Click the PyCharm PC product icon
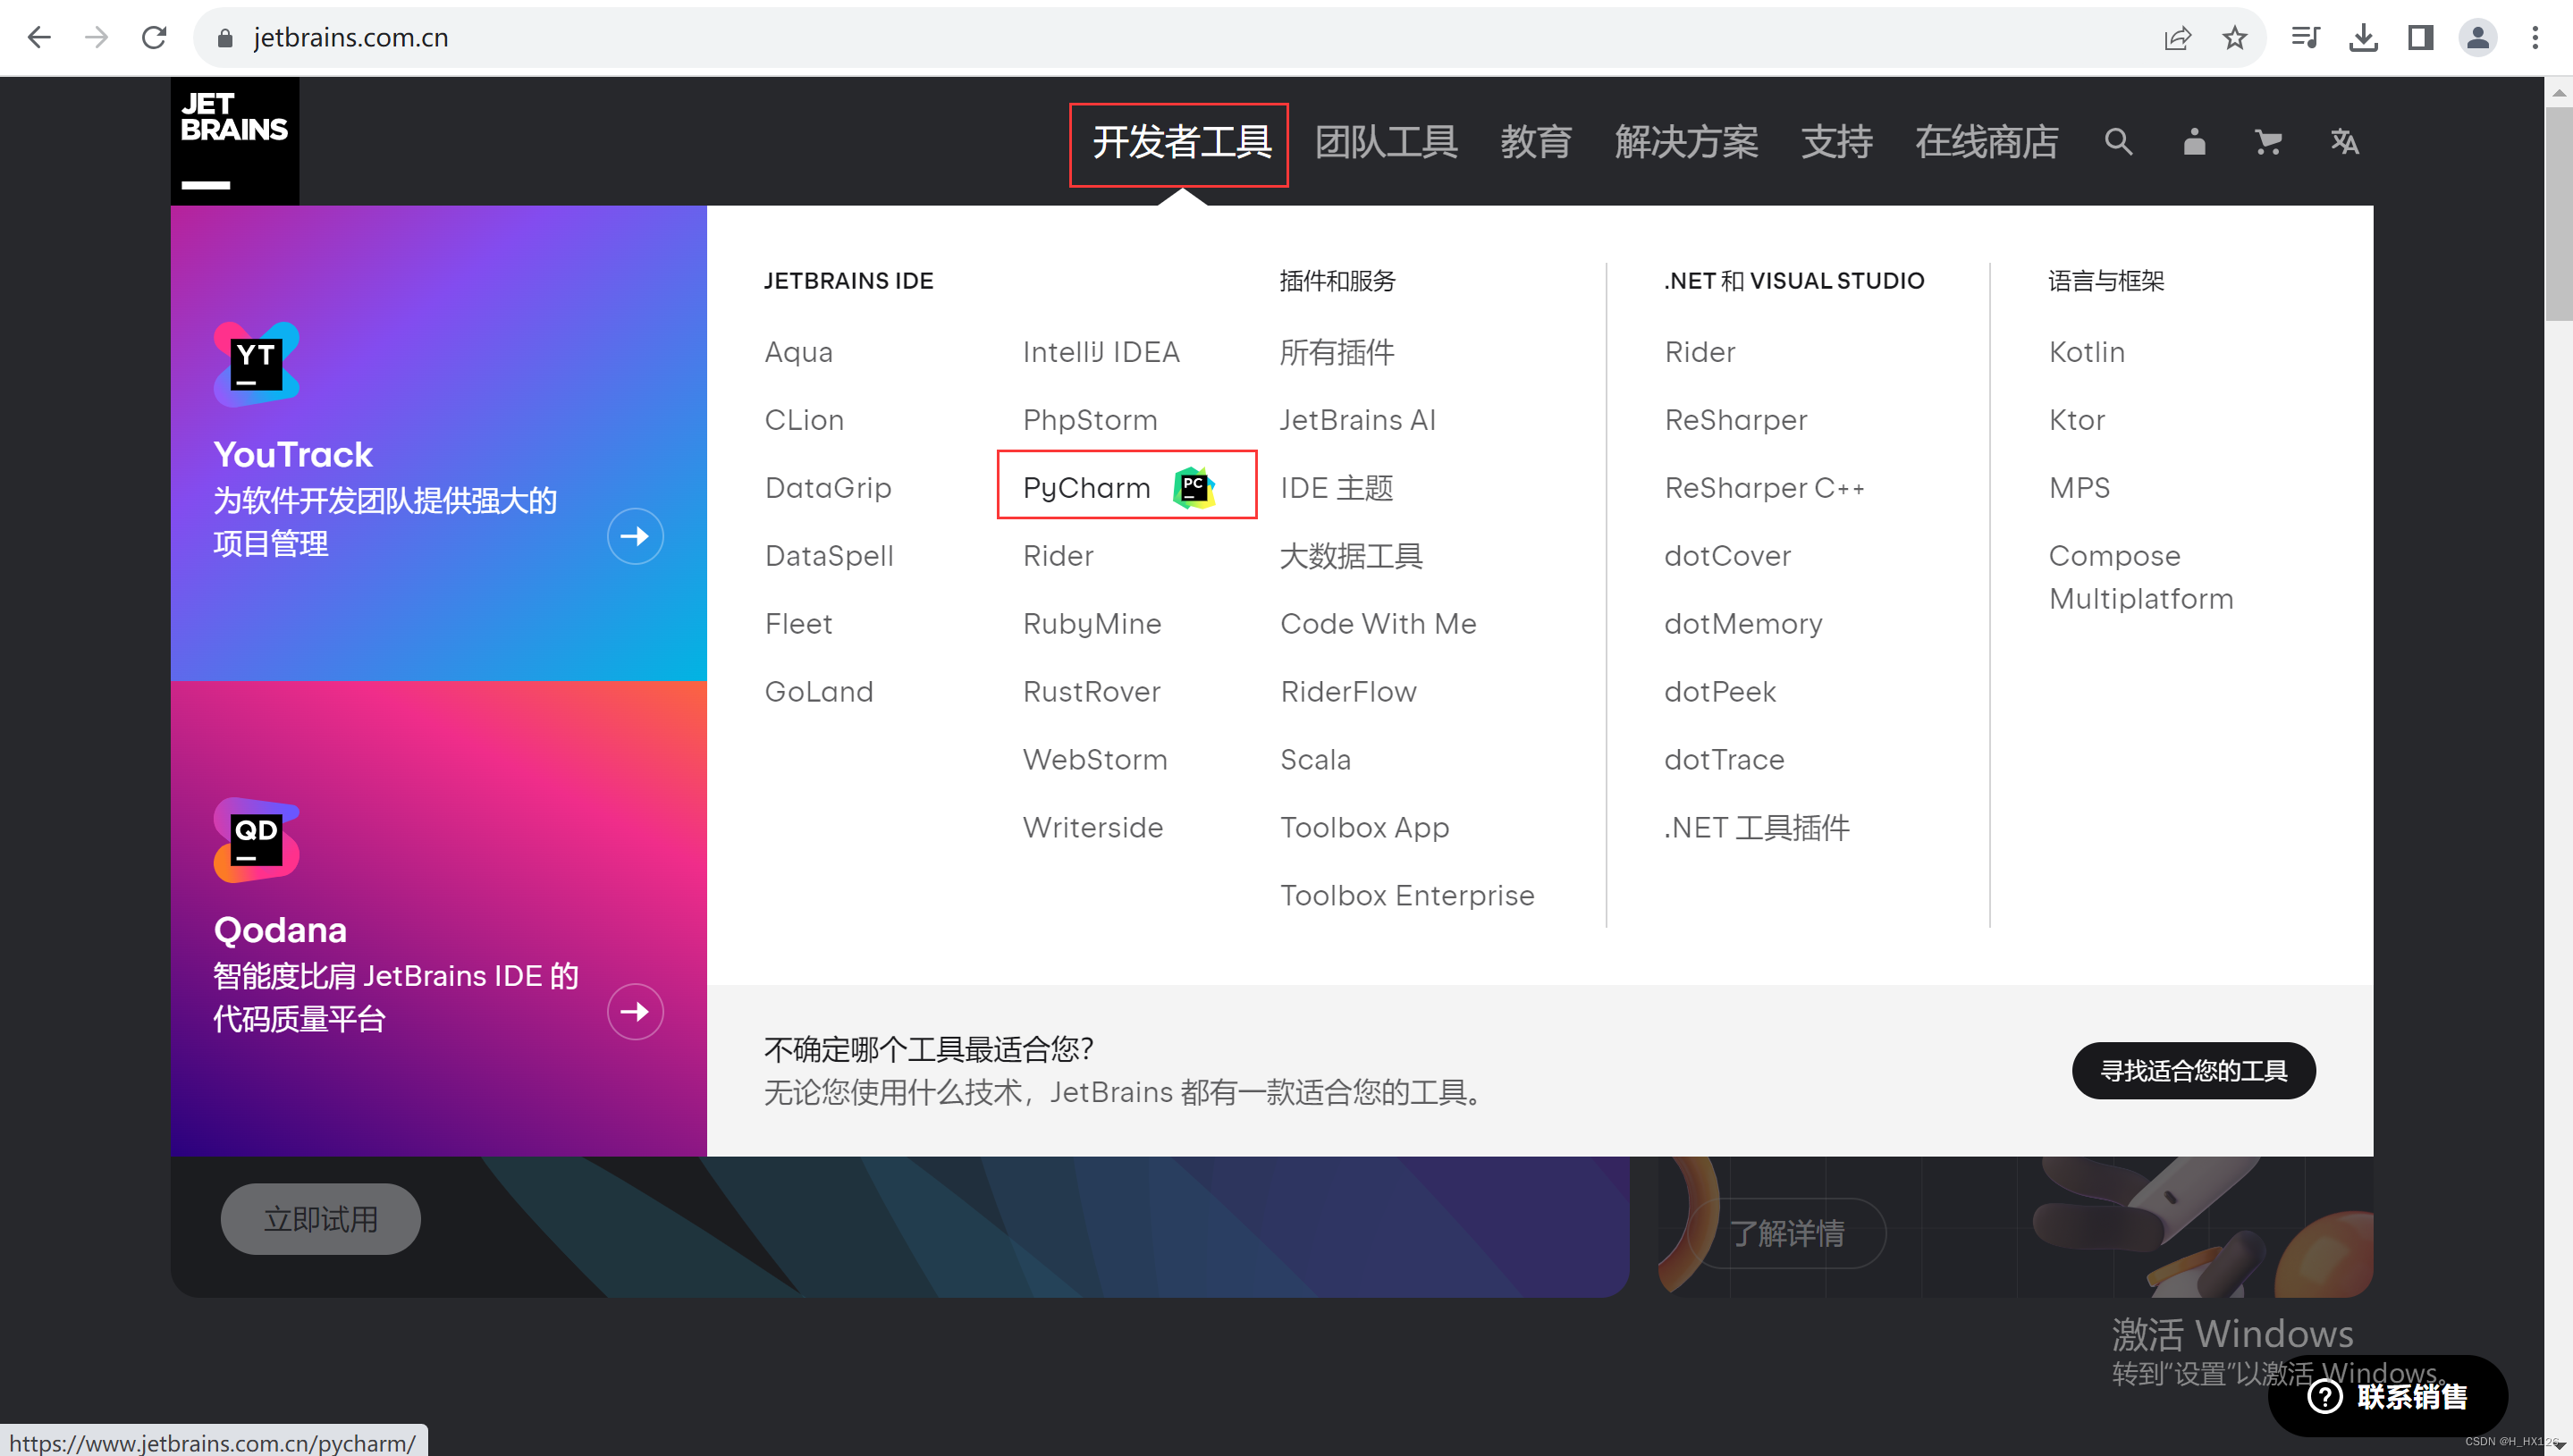The image size is (2573, 1456). [x=1193, y=488]
